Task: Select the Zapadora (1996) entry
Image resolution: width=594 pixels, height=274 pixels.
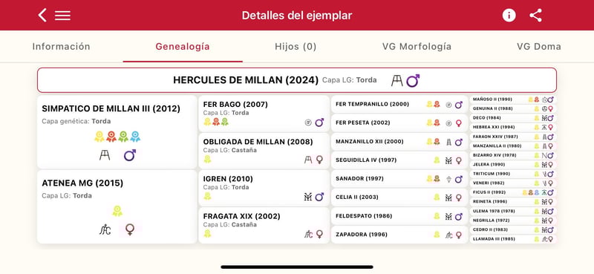Action: coord(399,235)
